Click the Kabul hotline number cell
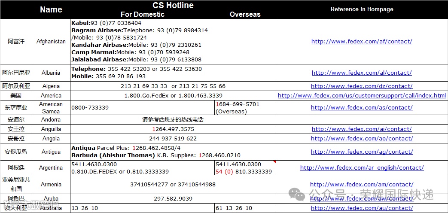 pyautogui.click(x=173, y=41)
